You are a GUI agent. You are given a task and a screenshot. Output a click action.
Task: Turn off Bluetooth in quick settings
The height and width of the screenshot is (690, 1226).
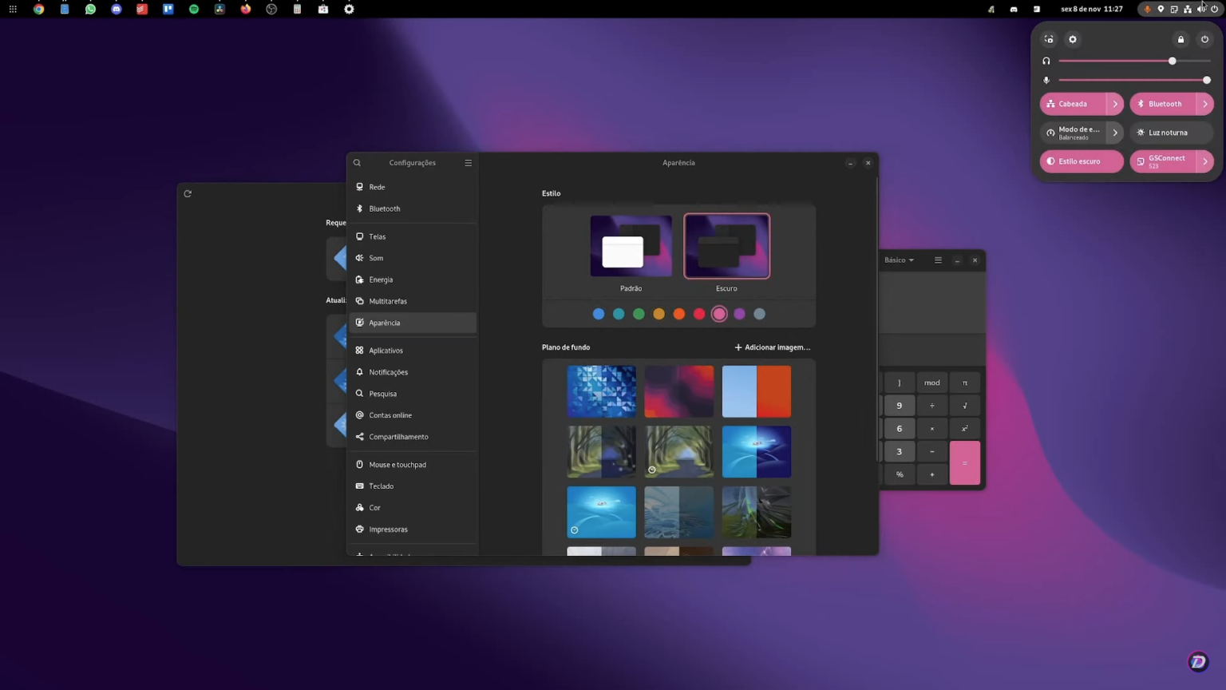coord(1163,104)
